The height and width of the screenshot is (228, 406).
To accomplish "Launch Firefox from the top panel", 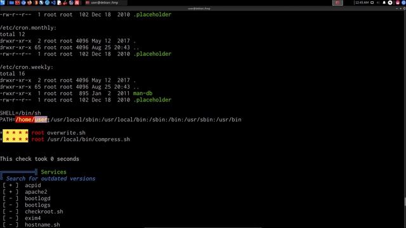I will tap(30, 3).
